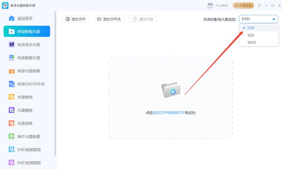Open the 刻录DVD文件夹 folder burn icon
The height and width of the screenshot is (169, 282).
coord(12,84)
